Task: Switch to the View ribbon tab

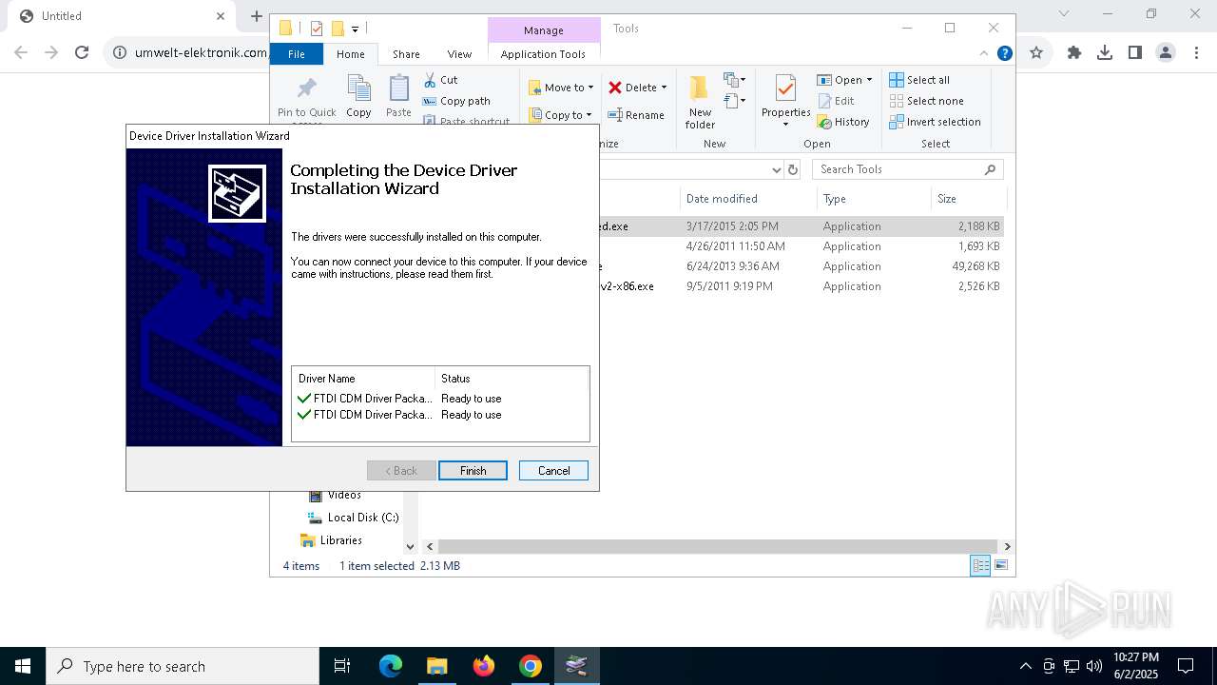Action: tap(459, 54)
